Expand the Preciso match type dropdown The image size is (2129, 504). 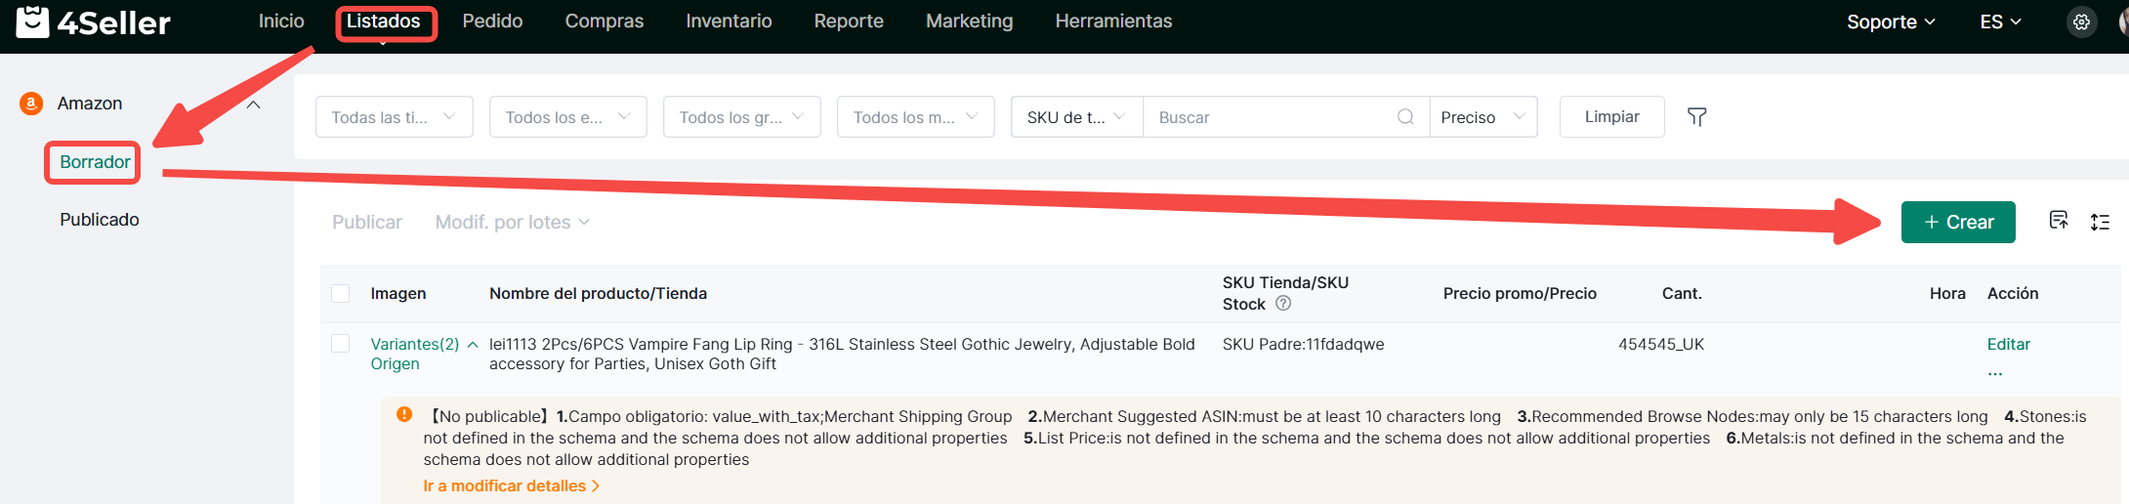click(x=1482, y=117)
